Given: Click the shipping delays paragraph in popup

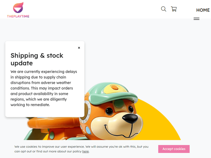Looking at the screenshot, I should coord(44,88).
